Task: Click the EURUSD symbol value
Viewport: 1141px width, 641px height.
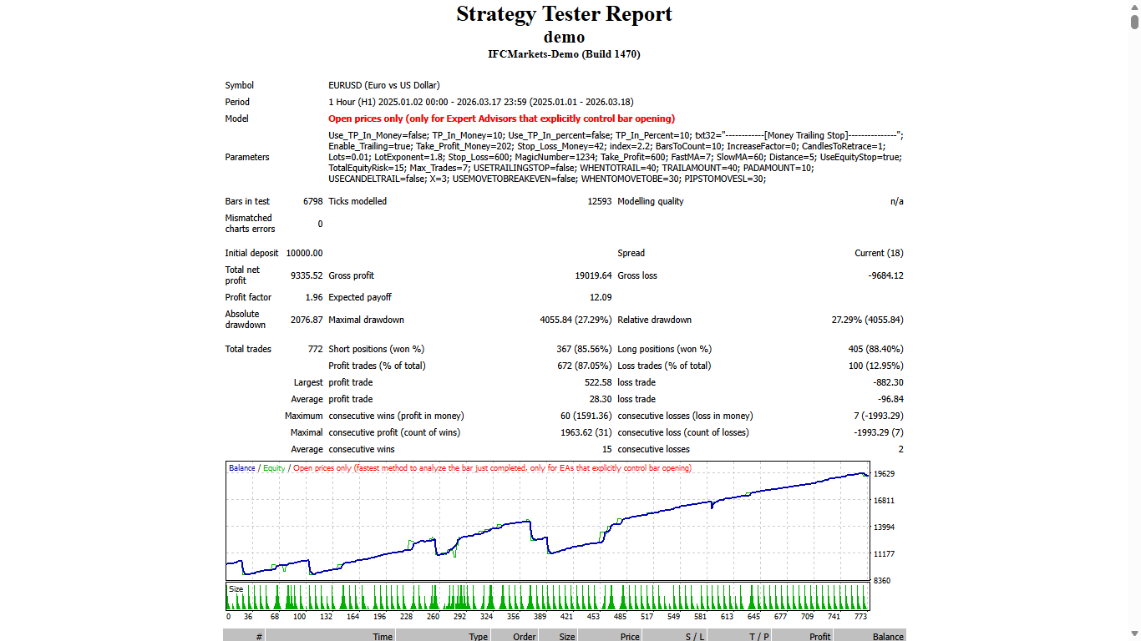Action: coord(383,84)
